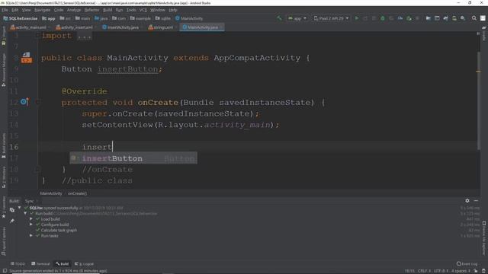Switch to the InsertActivity.java tab
The image size is (488, 274).
pyautogui.click(x=120, y=27)
